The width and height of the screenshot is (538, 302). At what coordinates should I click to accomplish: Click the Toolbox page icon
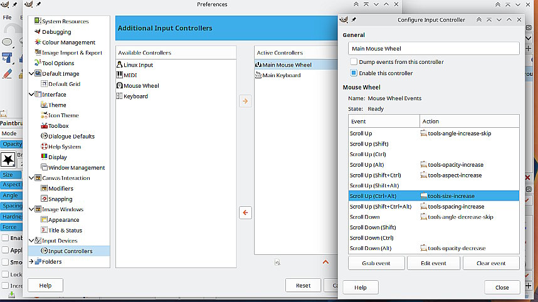point(44,126)
